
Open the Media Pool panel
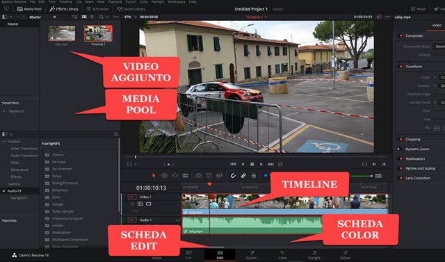pyautogui.click(x=29, y=9)
